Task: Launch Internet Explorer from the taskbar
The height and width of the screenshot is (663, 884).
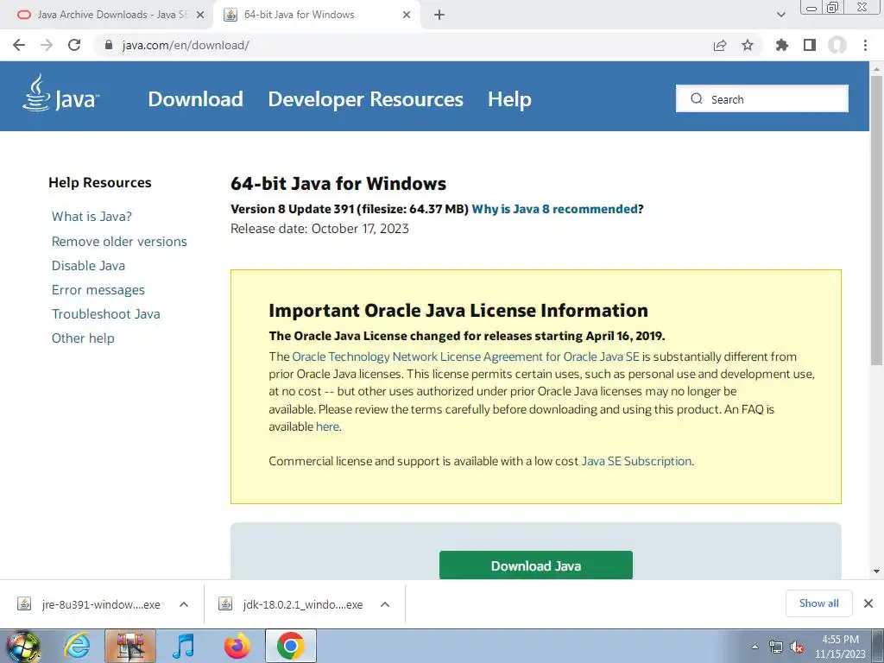Action: (x=77, y=646)
